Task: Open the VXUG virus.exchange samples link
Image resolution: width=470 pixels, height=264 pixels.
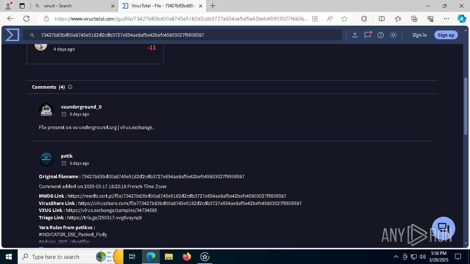Action: (111, 210)
